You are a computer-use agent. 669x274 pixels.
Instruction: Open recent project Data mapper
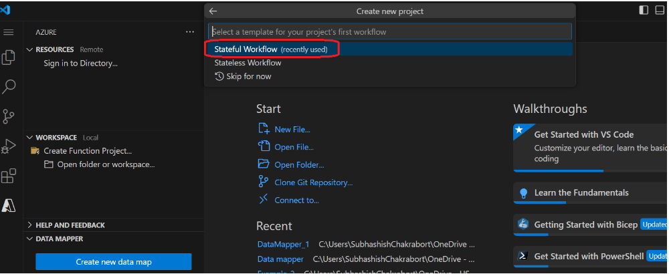pyautogui.click(x=280, y=259)
